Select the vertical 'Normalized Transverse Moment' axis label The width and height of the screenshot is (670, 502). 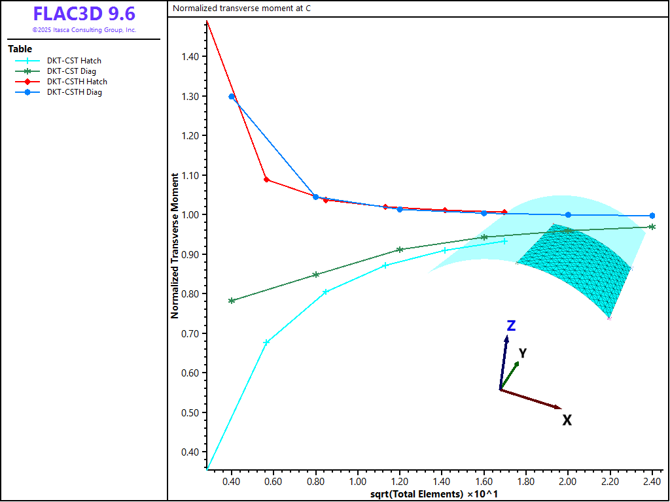(x=175, y=246)
